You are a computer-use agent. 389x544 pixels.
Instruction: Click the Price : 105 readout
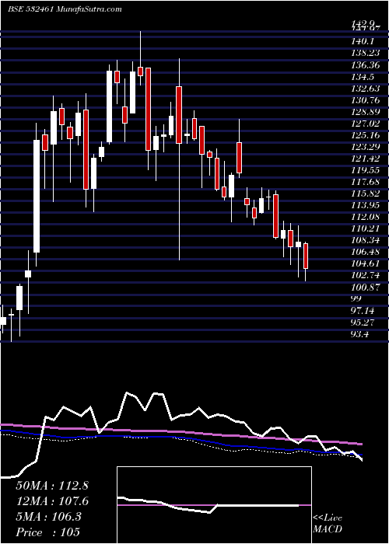pos(47,532)
